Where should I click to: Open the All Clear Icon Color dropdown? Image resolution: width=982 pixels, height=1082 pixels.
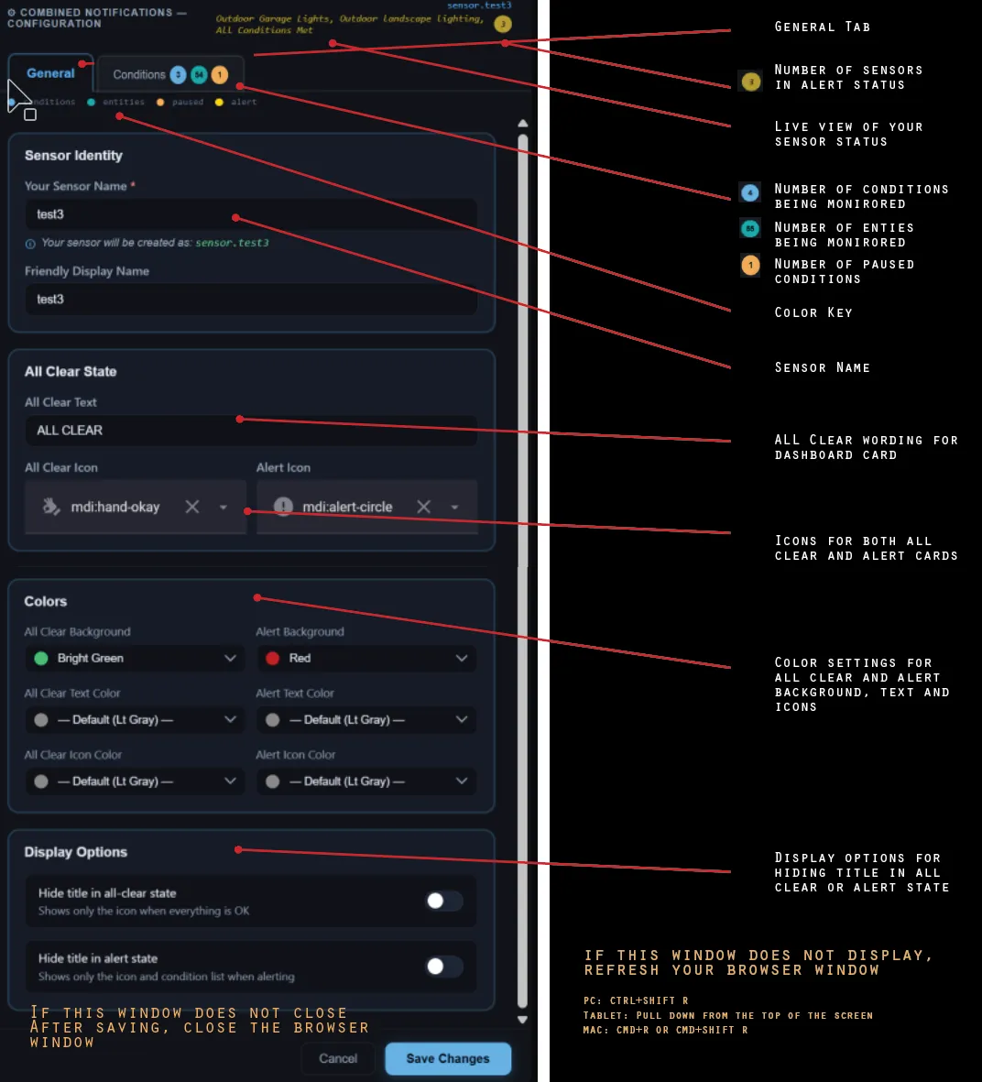click(x=135, y=781)
